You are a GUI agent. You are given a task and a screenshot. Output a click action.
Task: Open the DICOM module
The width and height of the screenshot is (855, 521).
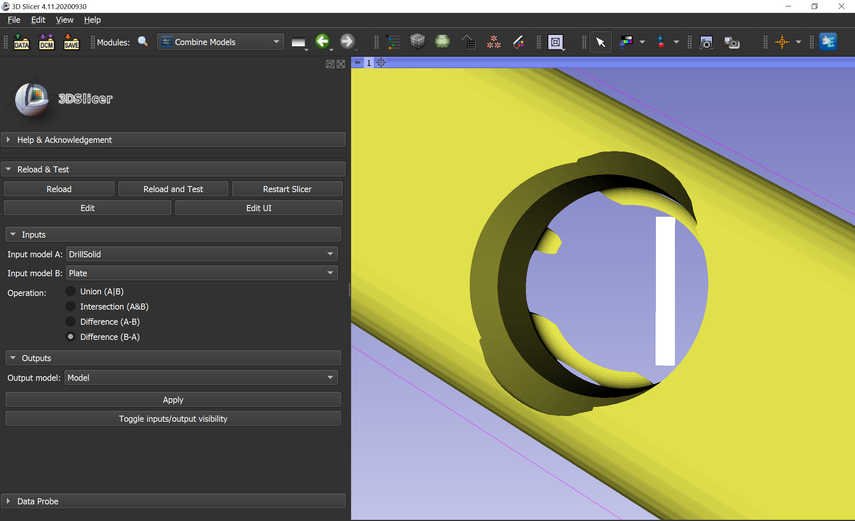coord(46,42)
